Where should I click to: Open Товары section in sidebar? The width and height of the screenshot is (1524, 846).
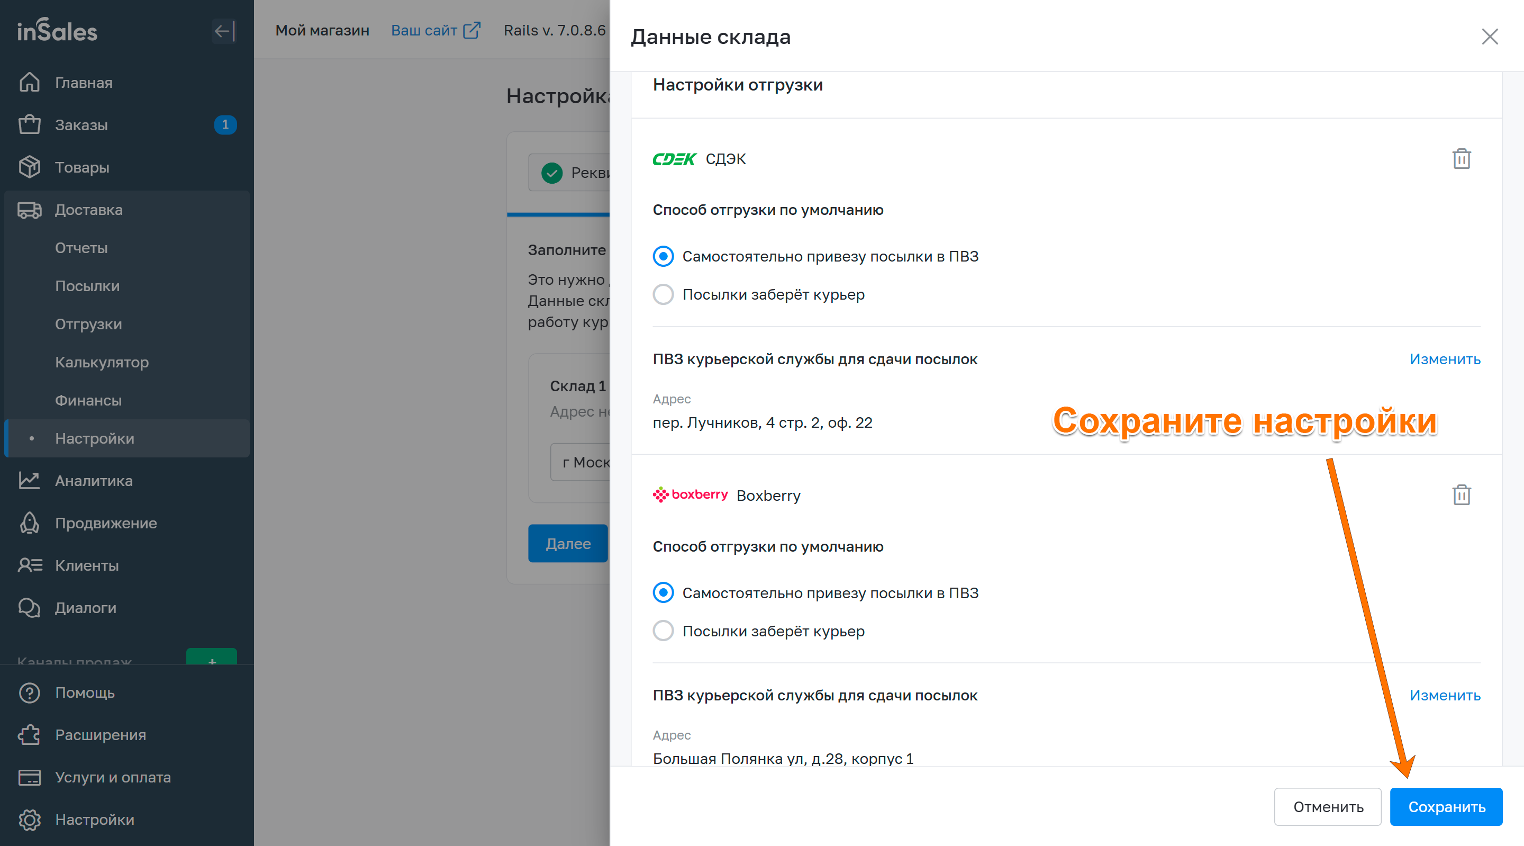(x=81, y=167)
